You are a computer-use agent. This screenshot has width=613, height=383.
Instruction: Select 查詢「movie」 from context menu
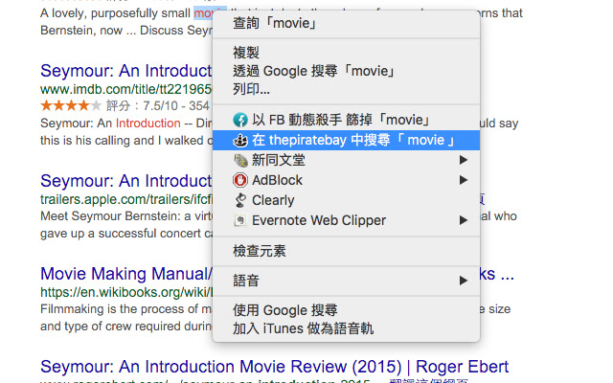[277, 23]
